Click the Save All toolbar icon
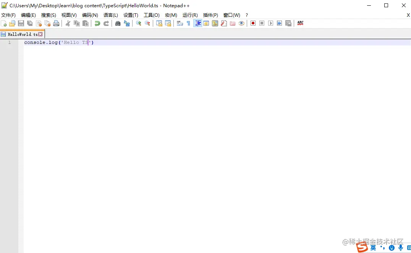The width and height of the screenshot is (411, 253). pyautogui.click(x=30, y=23)
